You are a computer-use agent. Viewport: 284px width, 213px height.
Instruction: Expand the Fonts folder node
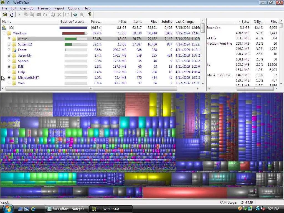(x=9, y=50)
